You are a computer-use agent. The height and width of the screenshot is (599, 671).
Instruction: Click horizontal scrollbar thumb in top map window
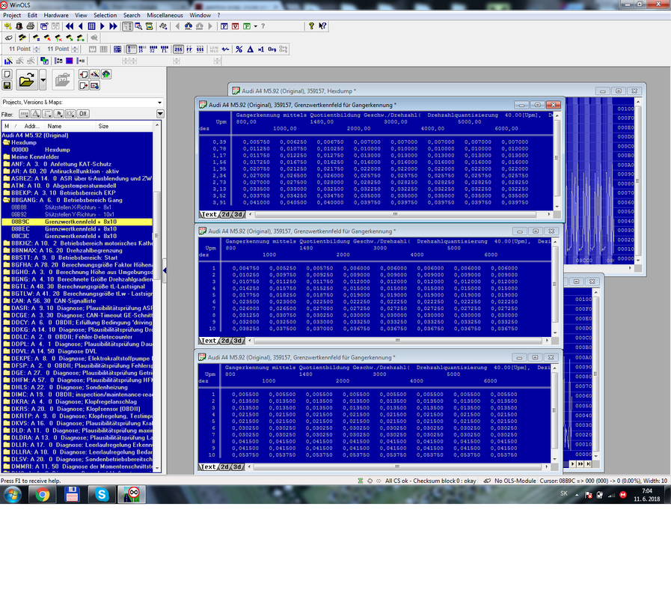click(394, 214)
